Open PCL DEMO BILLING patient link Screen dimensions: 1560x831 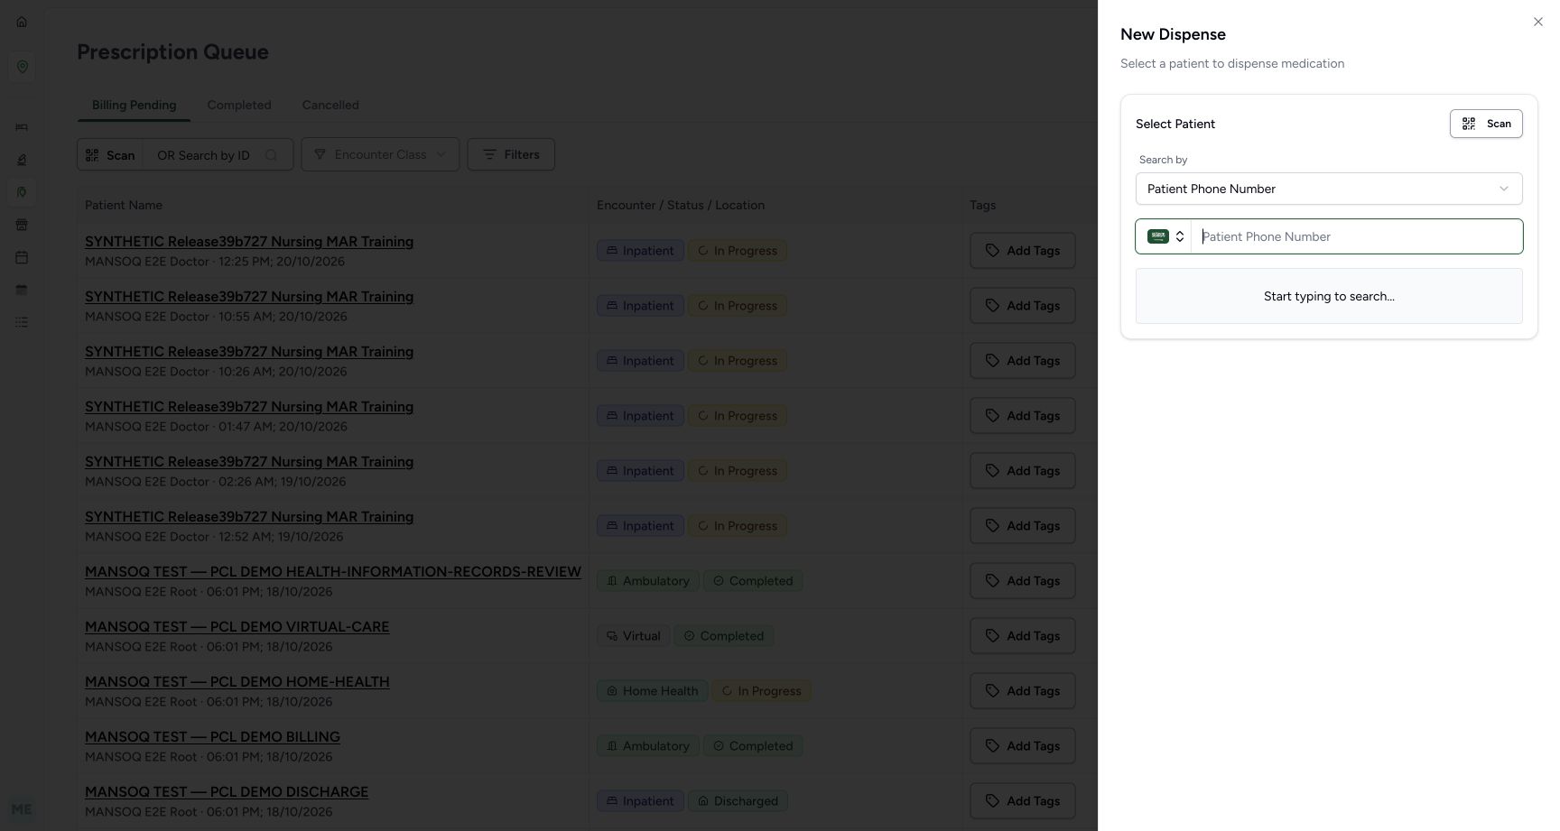tap(213, 737)
